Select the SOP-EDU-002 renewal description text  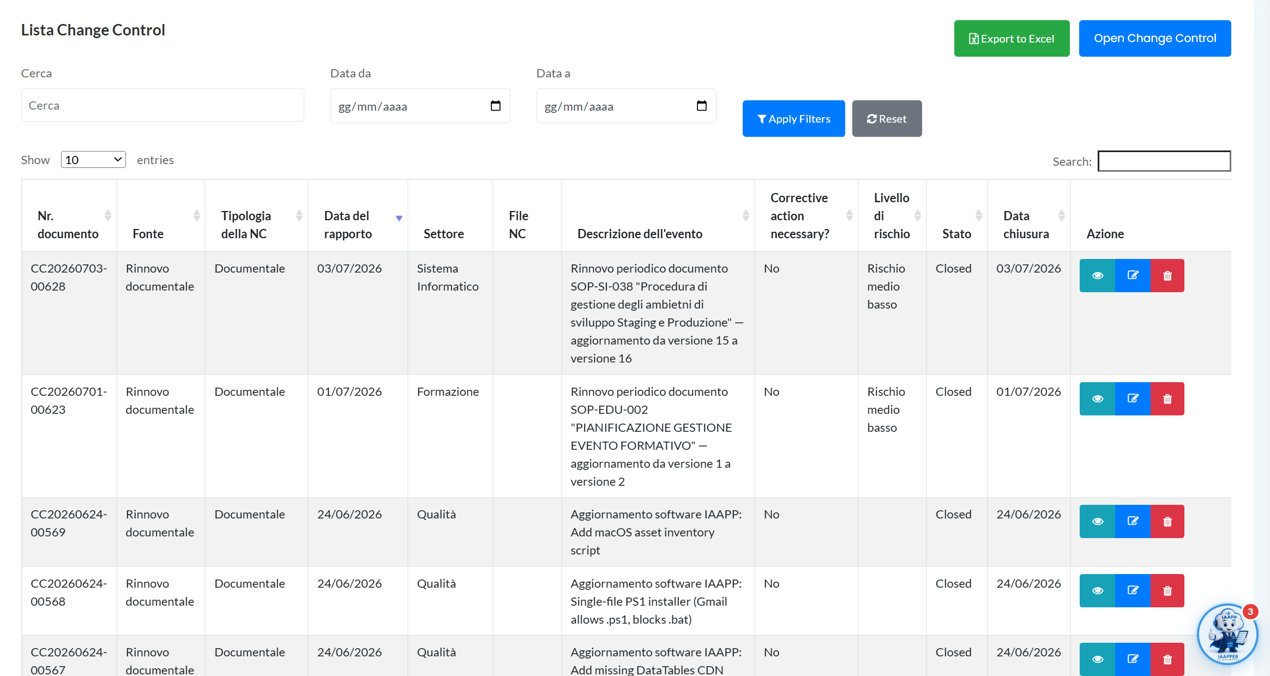[x=652, y=436]
